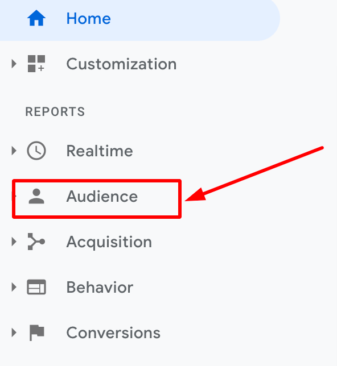Open the Customization menu item
Screen dimensions: 337x366
tap(121, 64)
